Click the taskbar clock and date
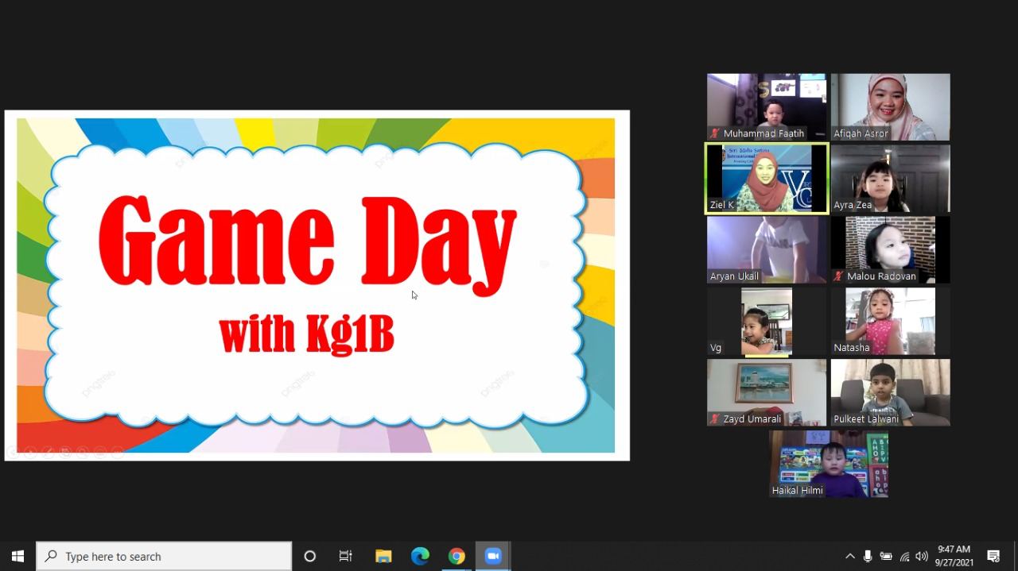Viewport: 1018px width, 571px height. click(954, 555)
